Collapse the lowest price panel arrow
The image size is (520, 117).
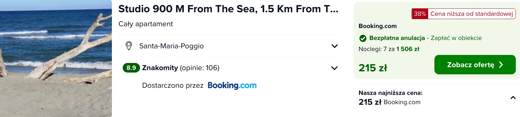[513, 98]
